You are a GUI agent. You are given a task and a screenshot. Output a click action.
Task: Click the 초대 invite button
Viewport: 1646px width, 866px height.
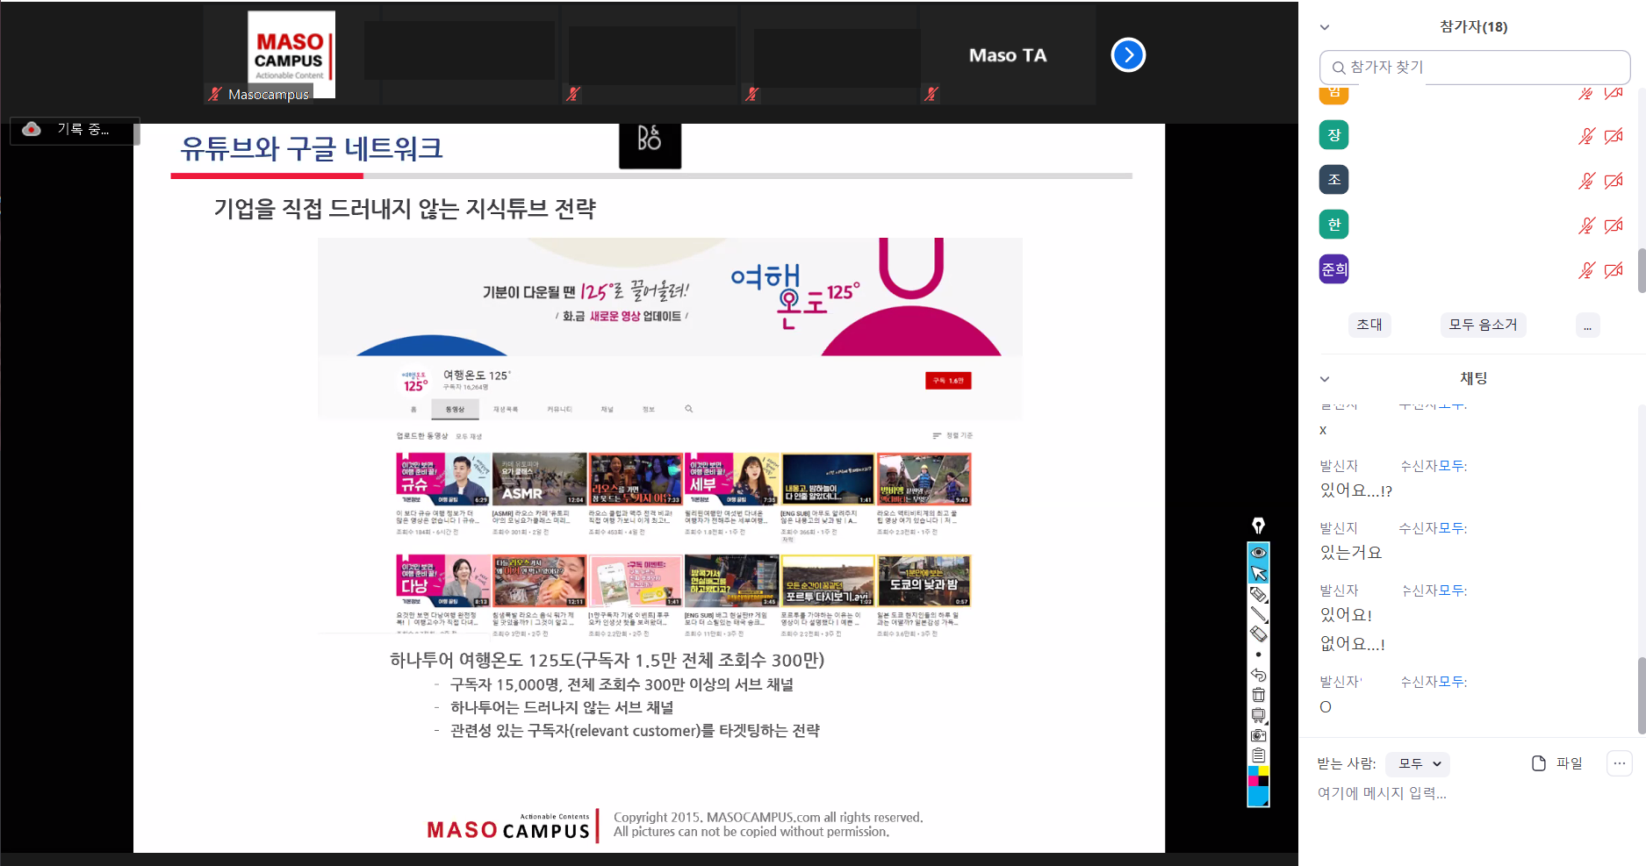[x=1369, y=325]
